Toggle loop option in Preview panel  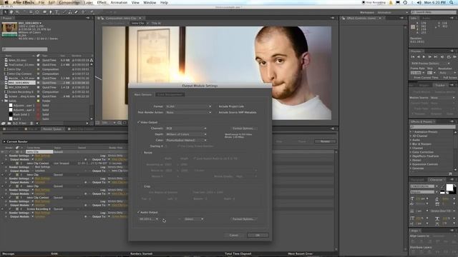[449, 57]
